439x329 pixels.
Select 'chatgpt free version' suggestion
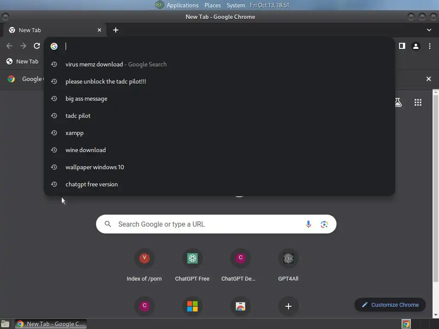click(219, 184)
